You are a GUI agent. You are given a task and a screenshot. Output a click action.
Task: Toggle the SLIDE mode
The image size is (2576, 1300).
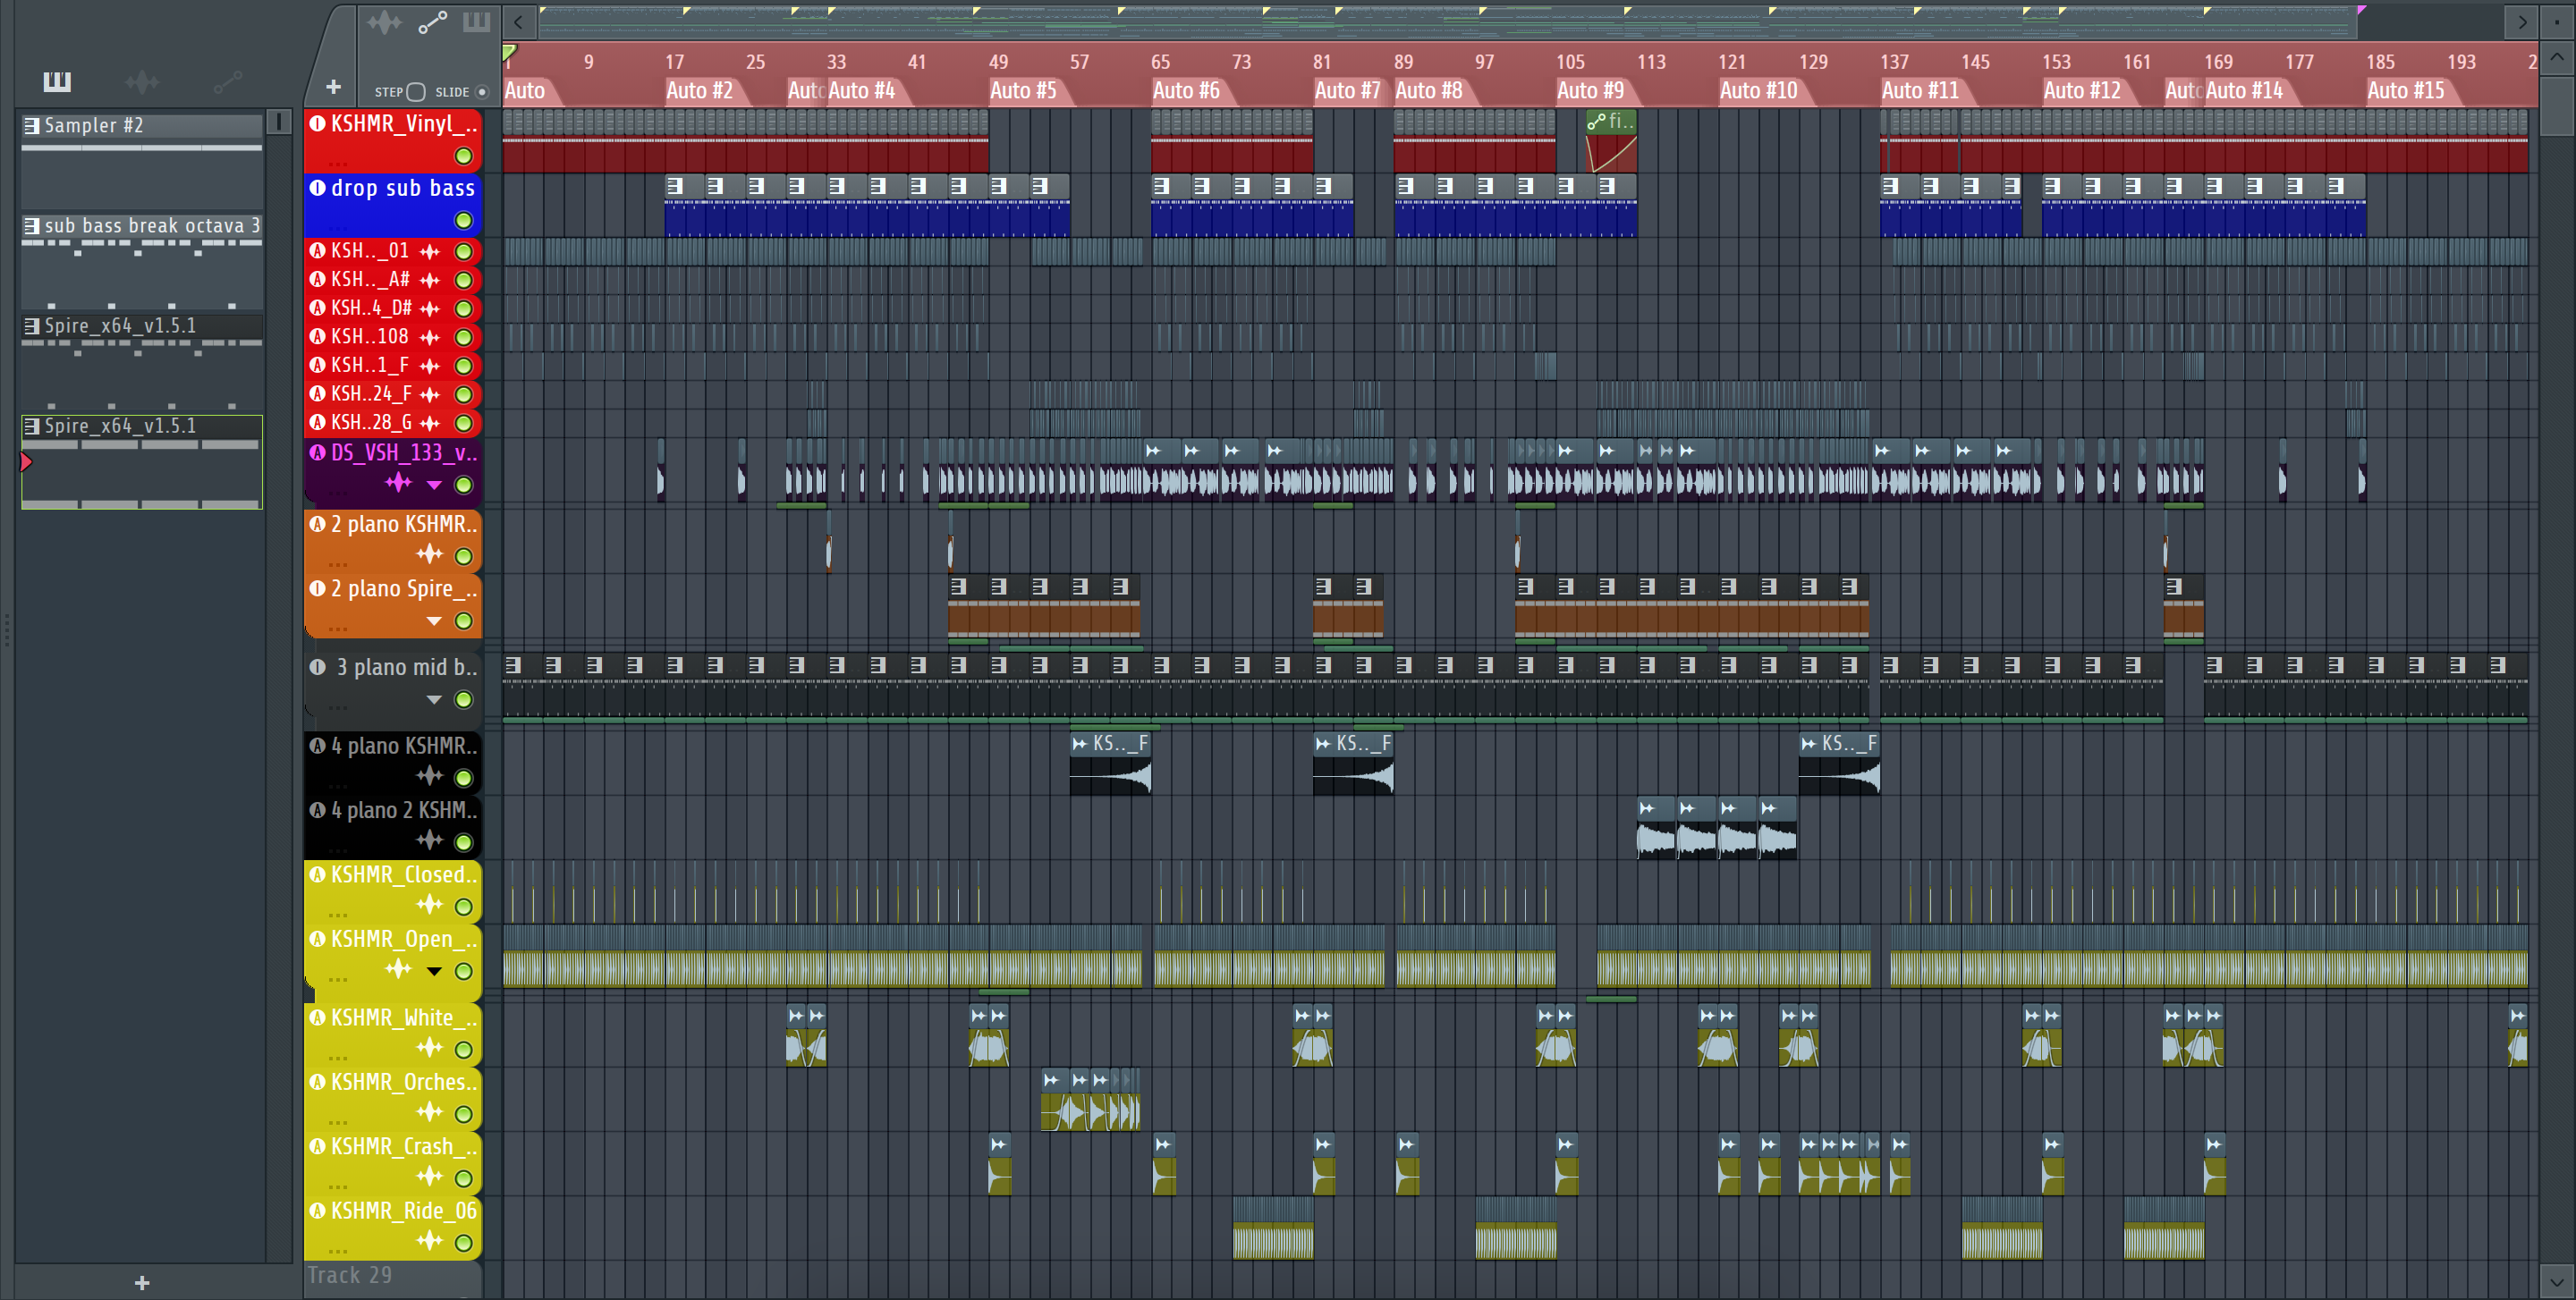[x=482, y=92]
